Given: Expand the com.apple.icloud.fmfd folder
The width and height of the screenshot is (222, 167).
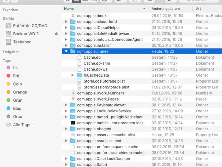Looking at the screenshot, I should tap(66, 22).
